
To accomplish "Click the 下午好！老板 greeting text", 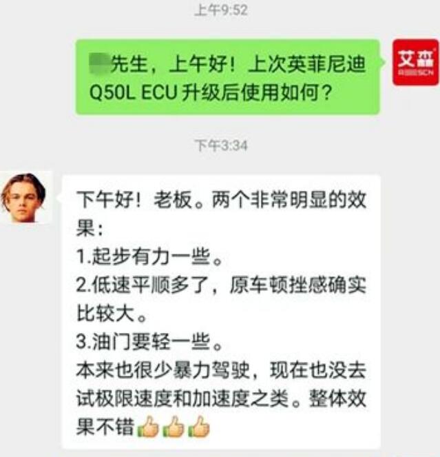I will (134, 200).
